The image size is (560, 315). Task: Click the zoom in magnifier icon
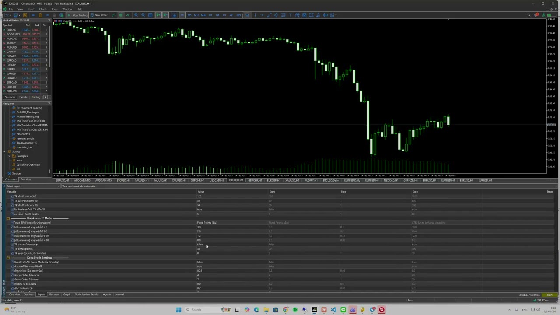coord(136,15)
